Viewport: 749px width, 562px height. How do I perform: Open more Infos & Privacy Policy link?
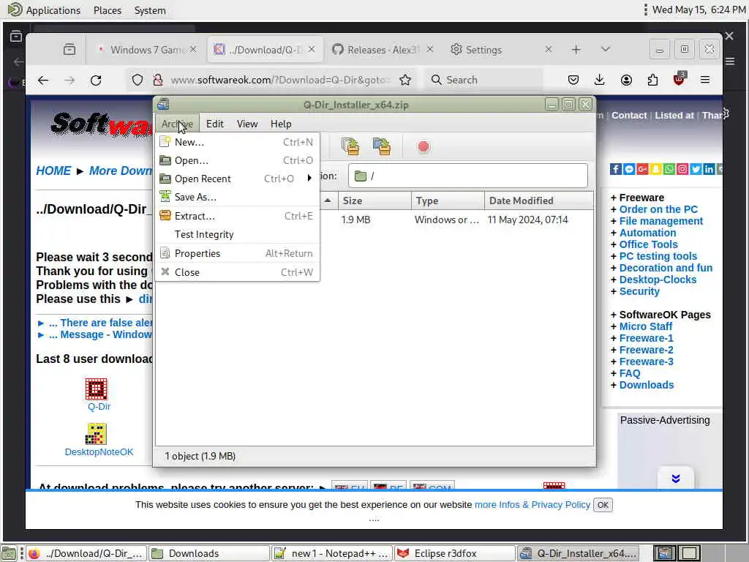click(532, 505)
